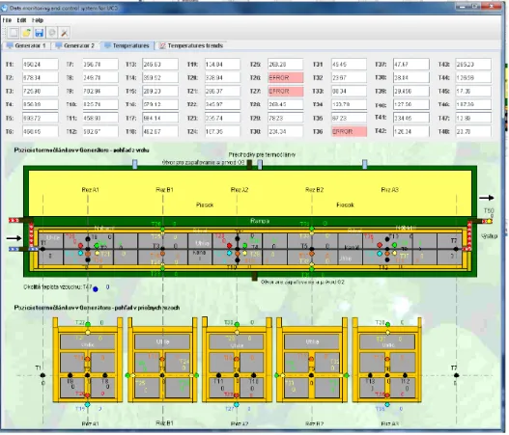509x435 pixels.
Task: Click the T47 temperature value field
Action: point(473,118)
